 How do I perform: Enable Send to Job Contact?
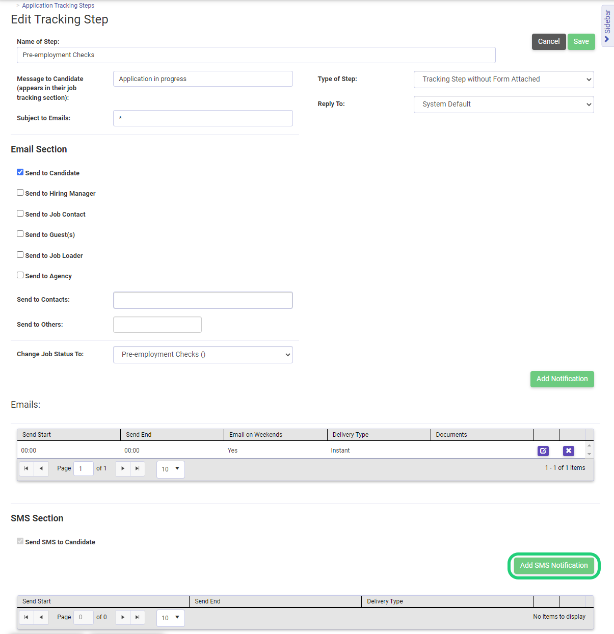click(x=20, y=214)
